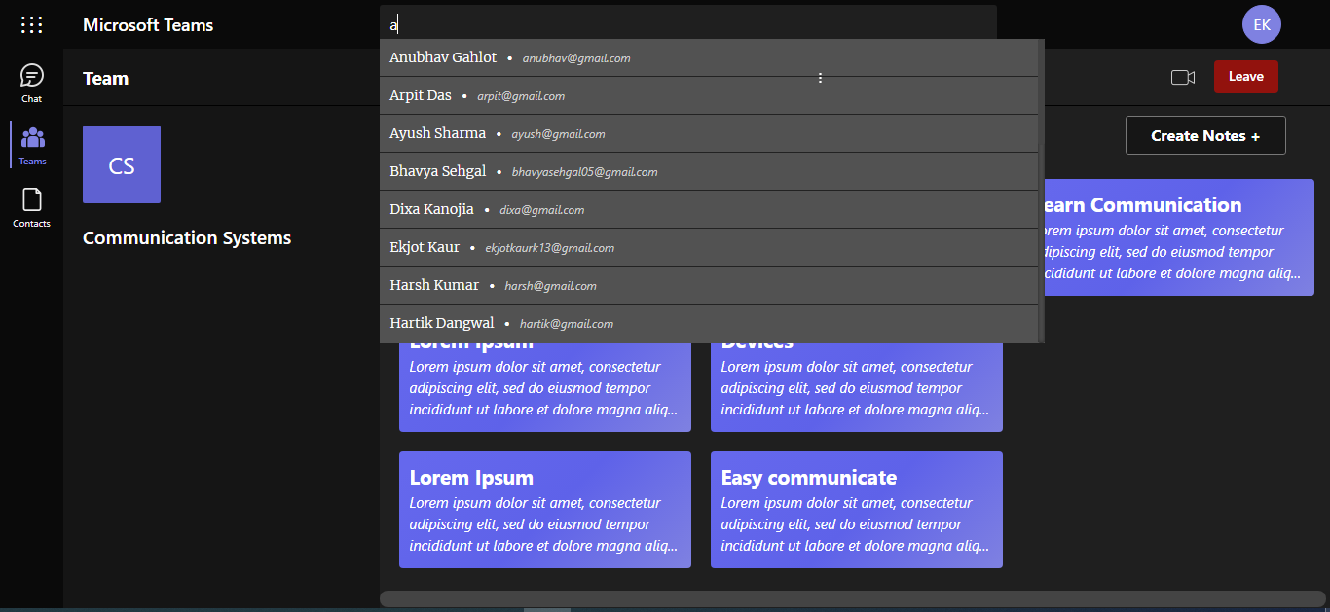Select Anubhav Gahlot from search results
Image resolution: width=1330 pixels, height=612 pixels.
pos(709,57)
